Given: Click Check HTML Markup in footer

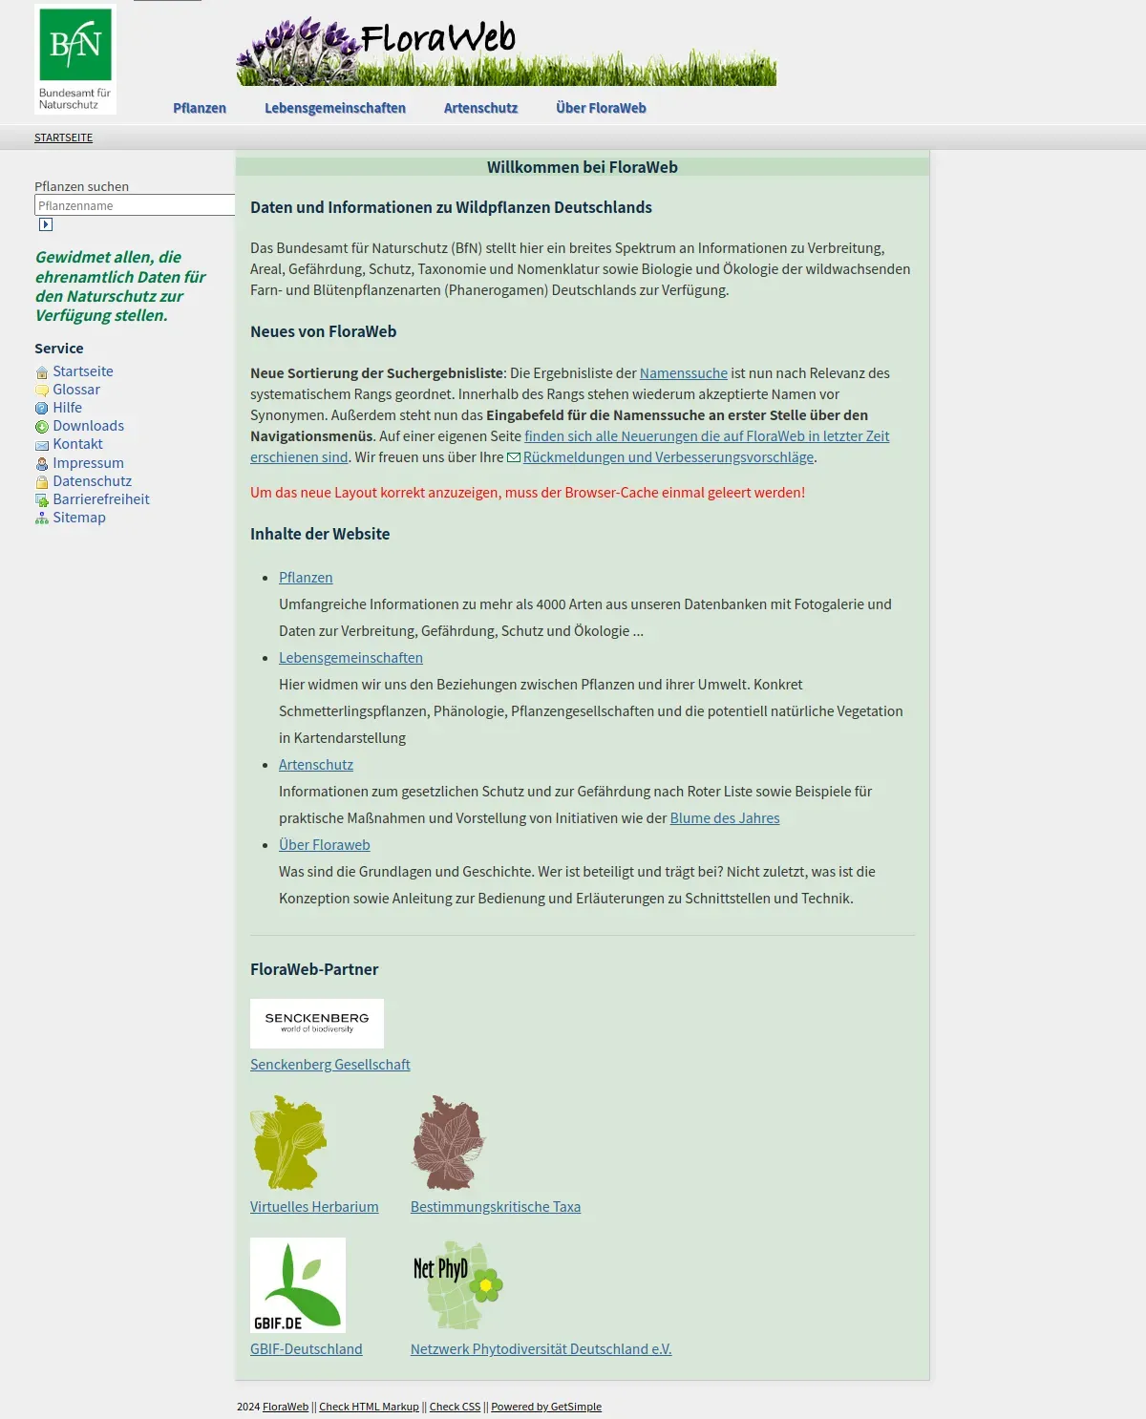Looking at the screenshot, I should click(x=369, y=1407).
